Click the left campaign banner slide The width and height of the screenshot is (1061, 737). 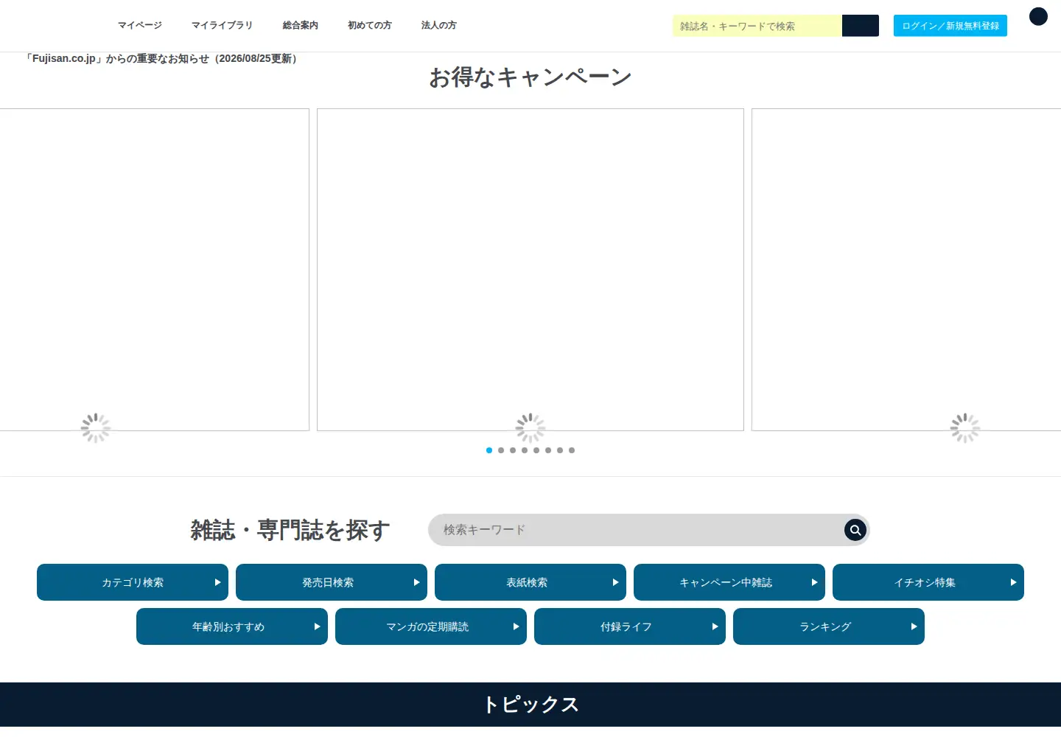pyautogui.click(x=155, y=270)
